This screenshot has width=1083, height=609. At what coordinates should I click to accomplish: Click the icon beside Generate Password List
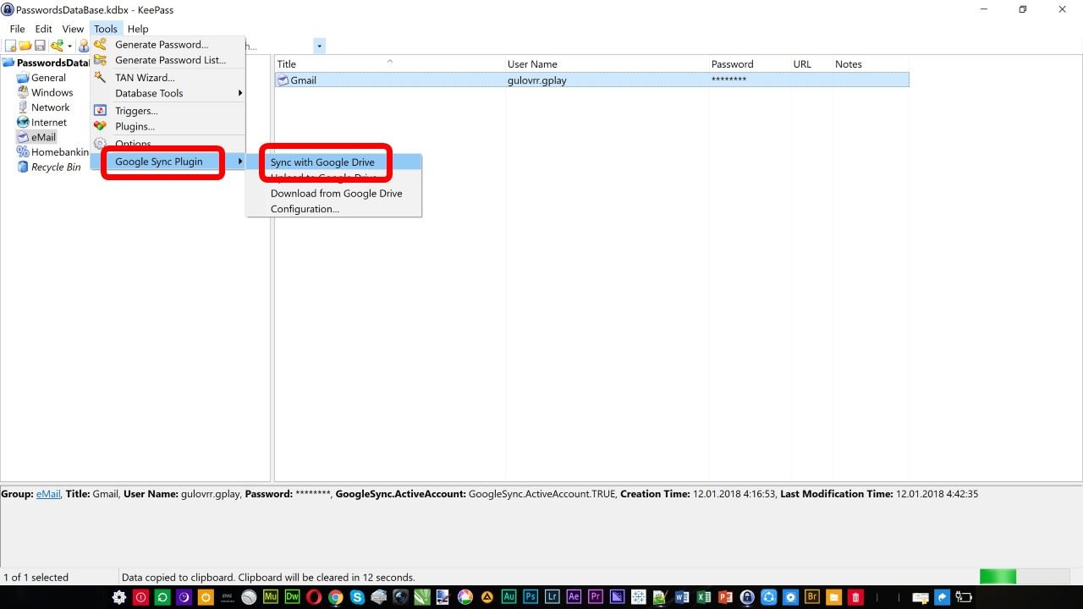(x=100, y=60)
